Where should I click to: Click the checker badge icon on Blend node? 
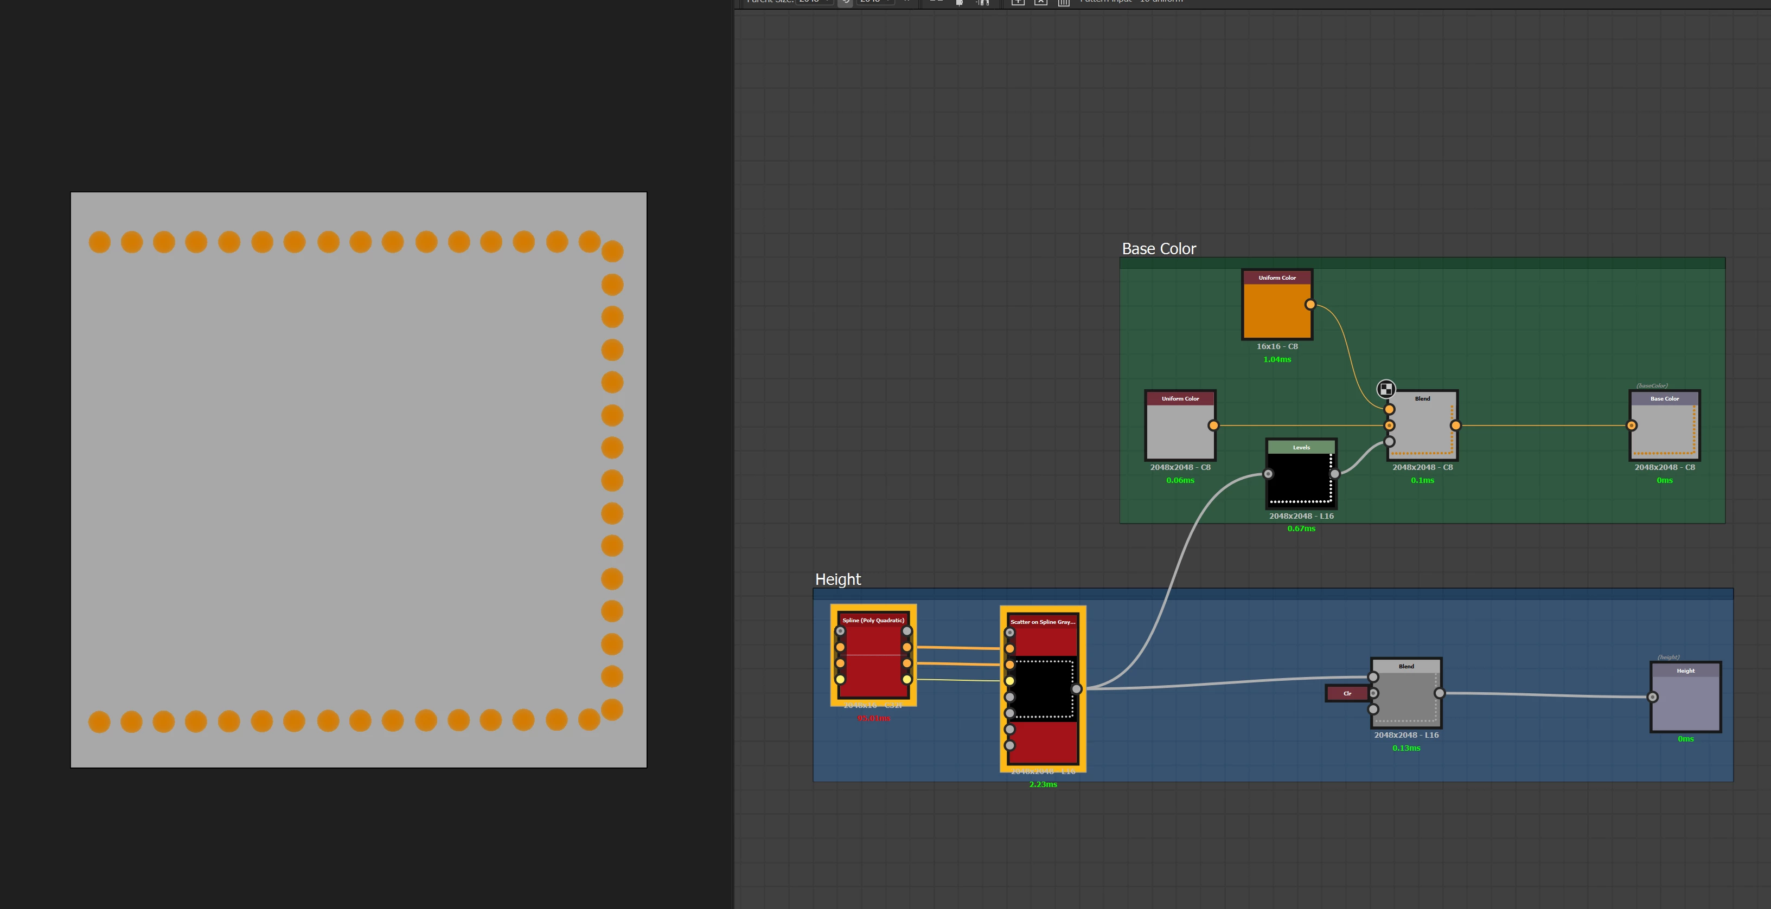[1385, 390]
